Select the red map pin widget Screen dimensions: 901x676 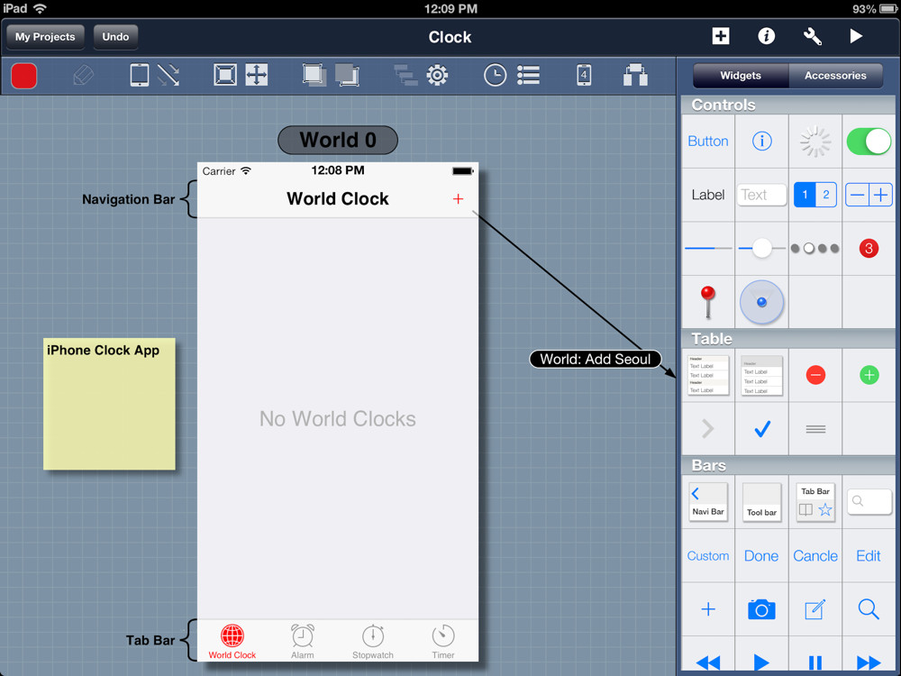click(708, 302)
